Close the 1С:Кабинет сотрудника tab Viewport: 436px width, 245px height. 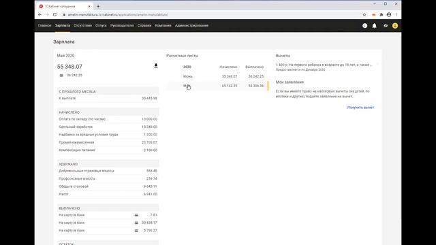coord(89,6)
